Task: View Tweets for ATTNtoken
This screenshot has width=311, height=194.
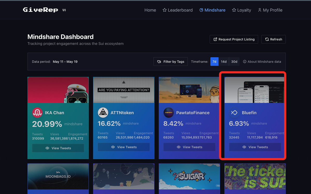Action: click(124, 147)
